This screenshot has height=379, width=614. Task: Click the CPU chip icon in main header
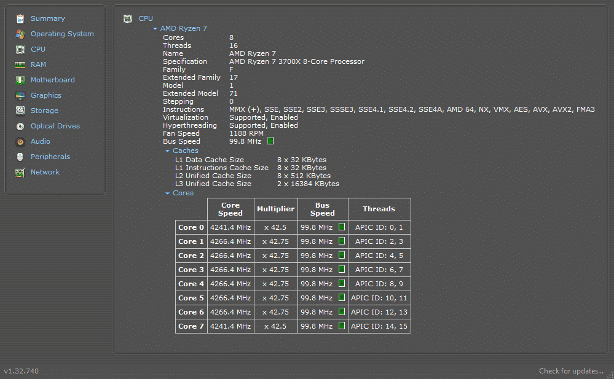point(128,19)
